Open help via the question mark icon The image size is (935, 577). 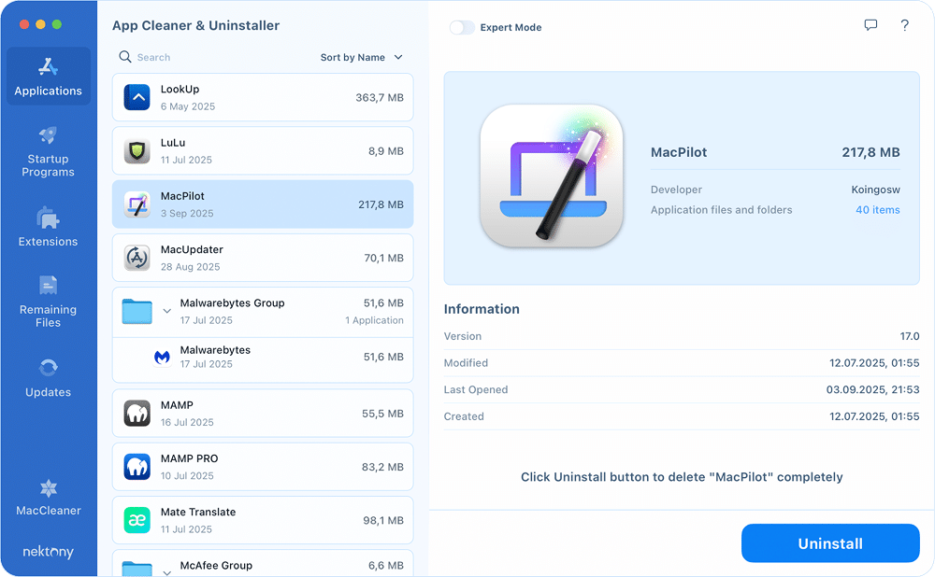tap(904, 25)
